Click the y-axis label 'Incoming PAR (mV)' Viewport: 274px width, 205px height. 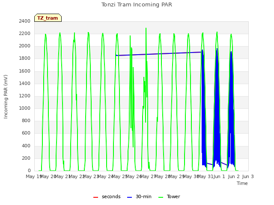(x=6, y=97)
